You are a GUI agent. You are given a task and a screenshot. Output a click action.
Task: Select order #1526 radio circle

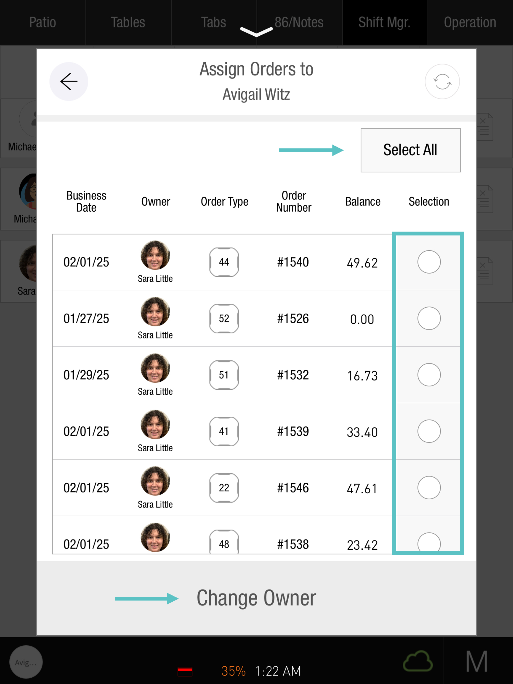coord(429,318)
